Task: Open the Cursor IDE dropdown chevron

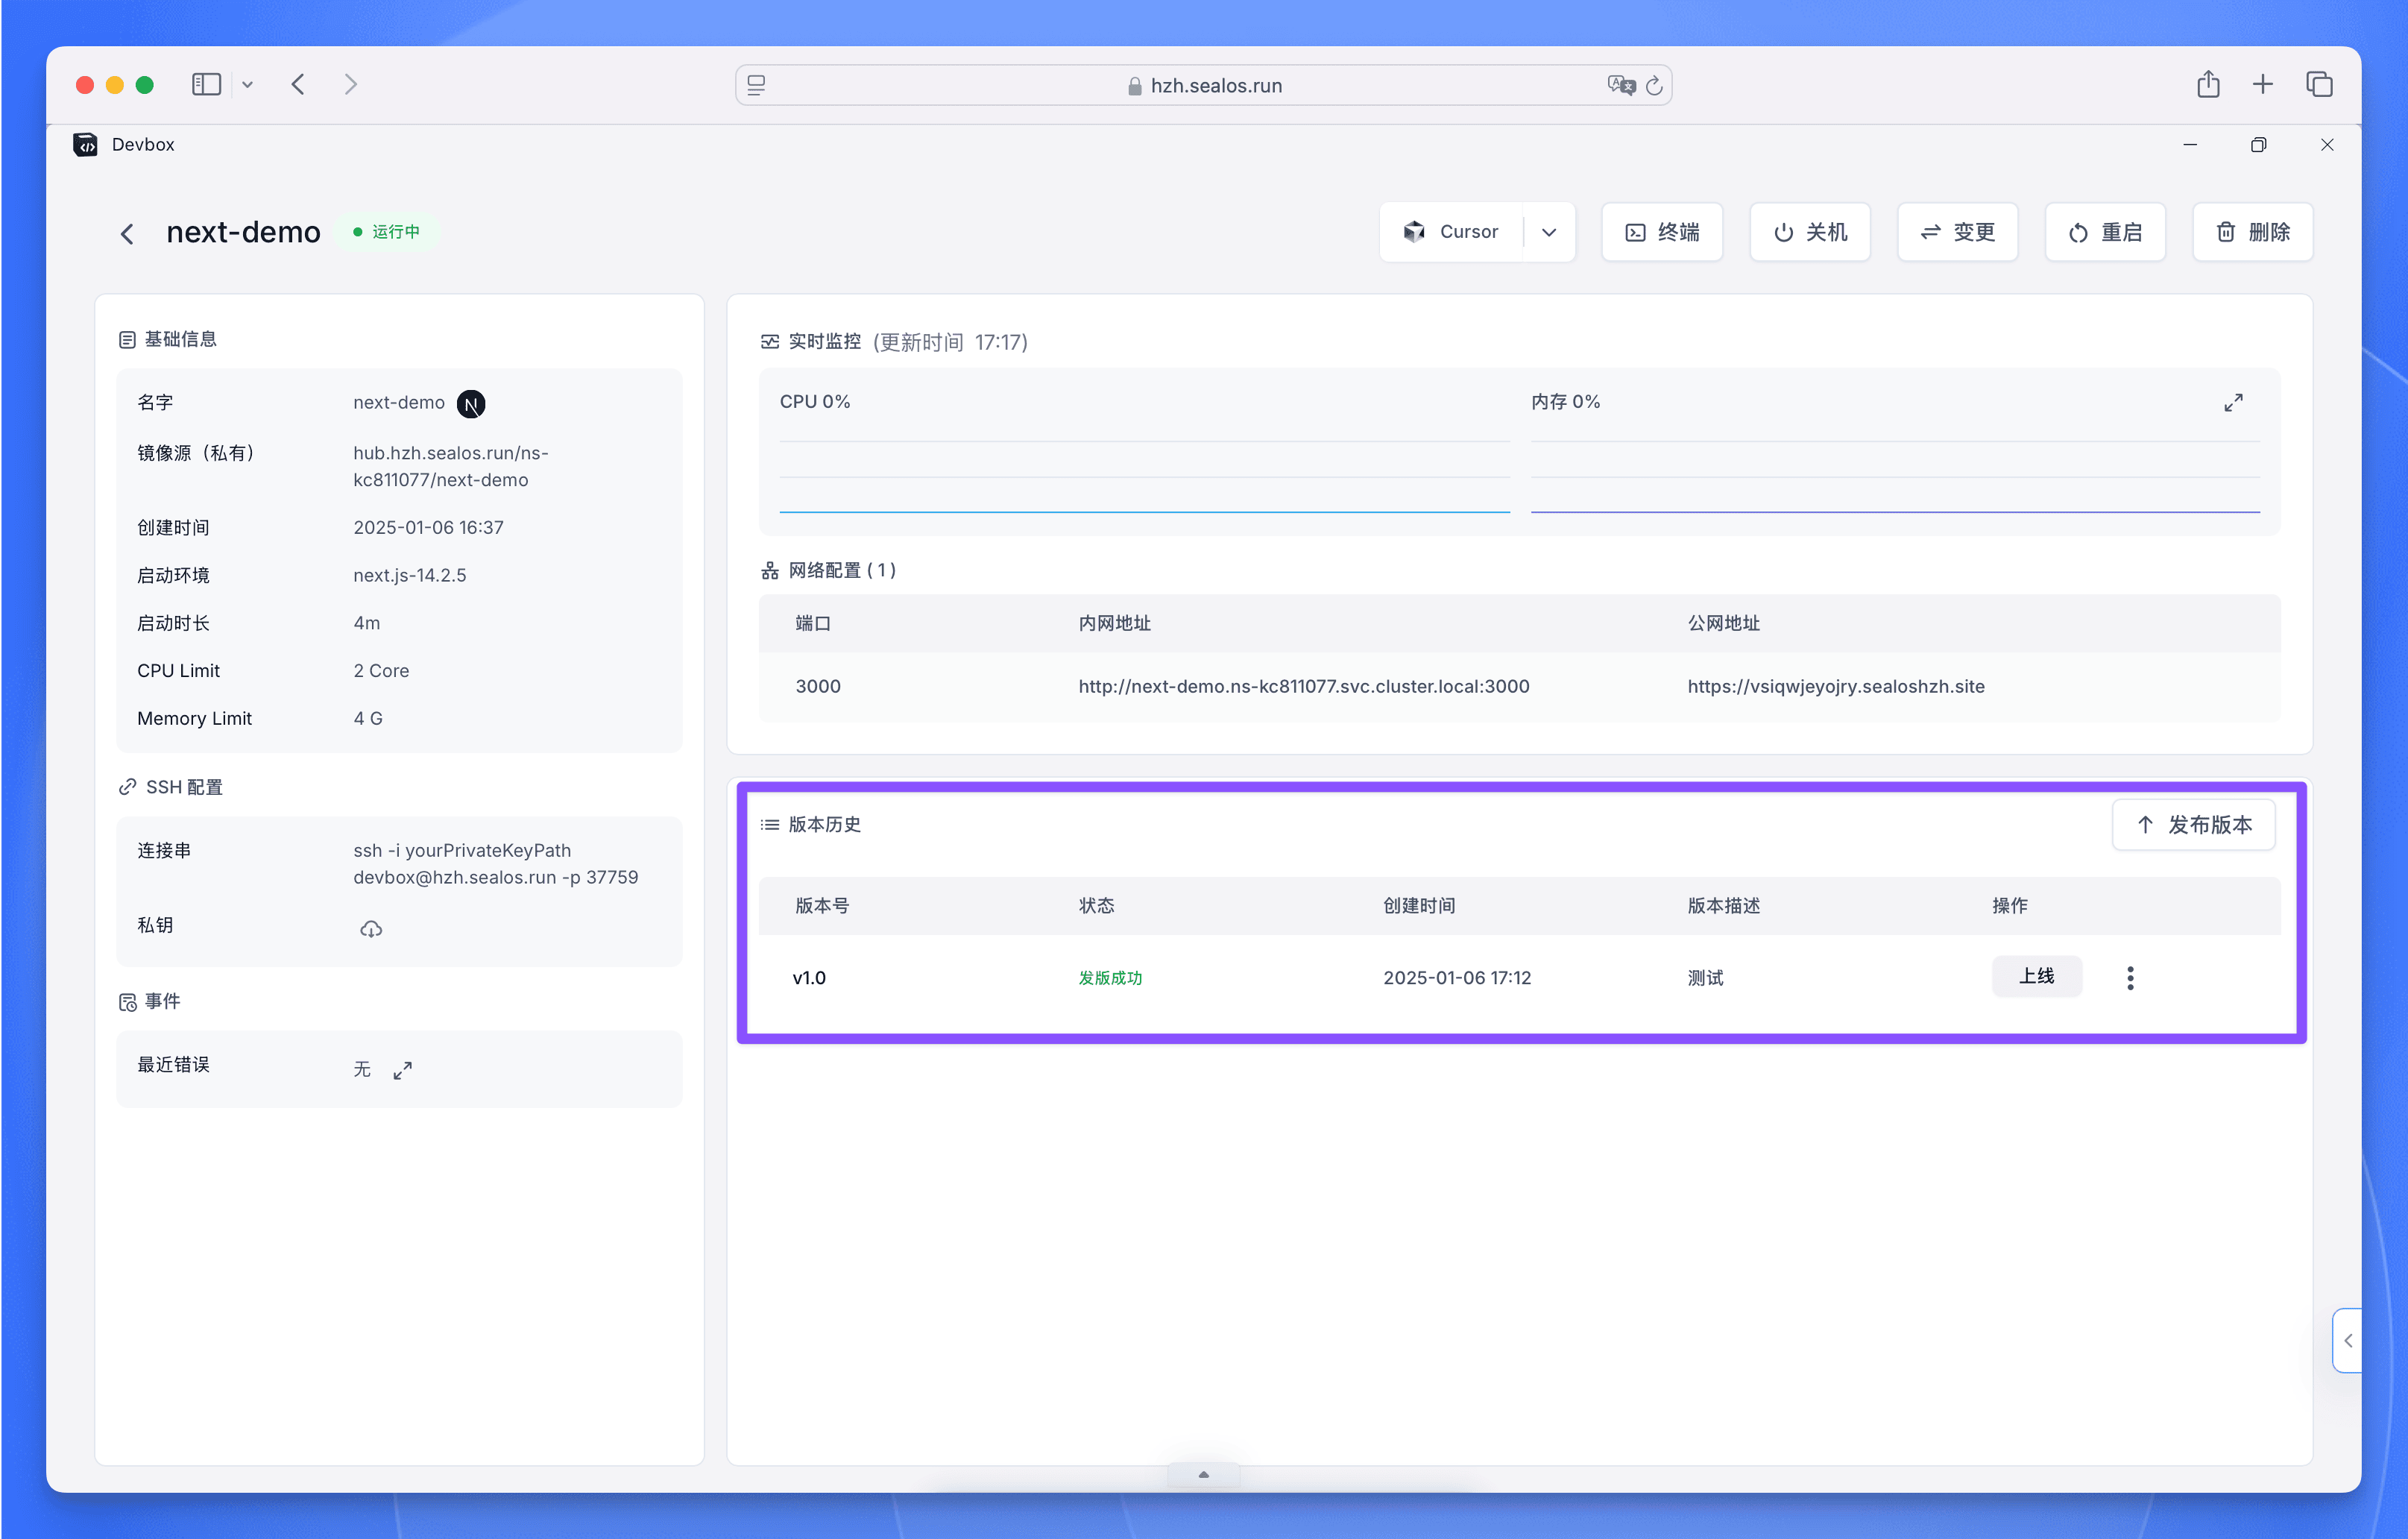Action: (1549, 232)
